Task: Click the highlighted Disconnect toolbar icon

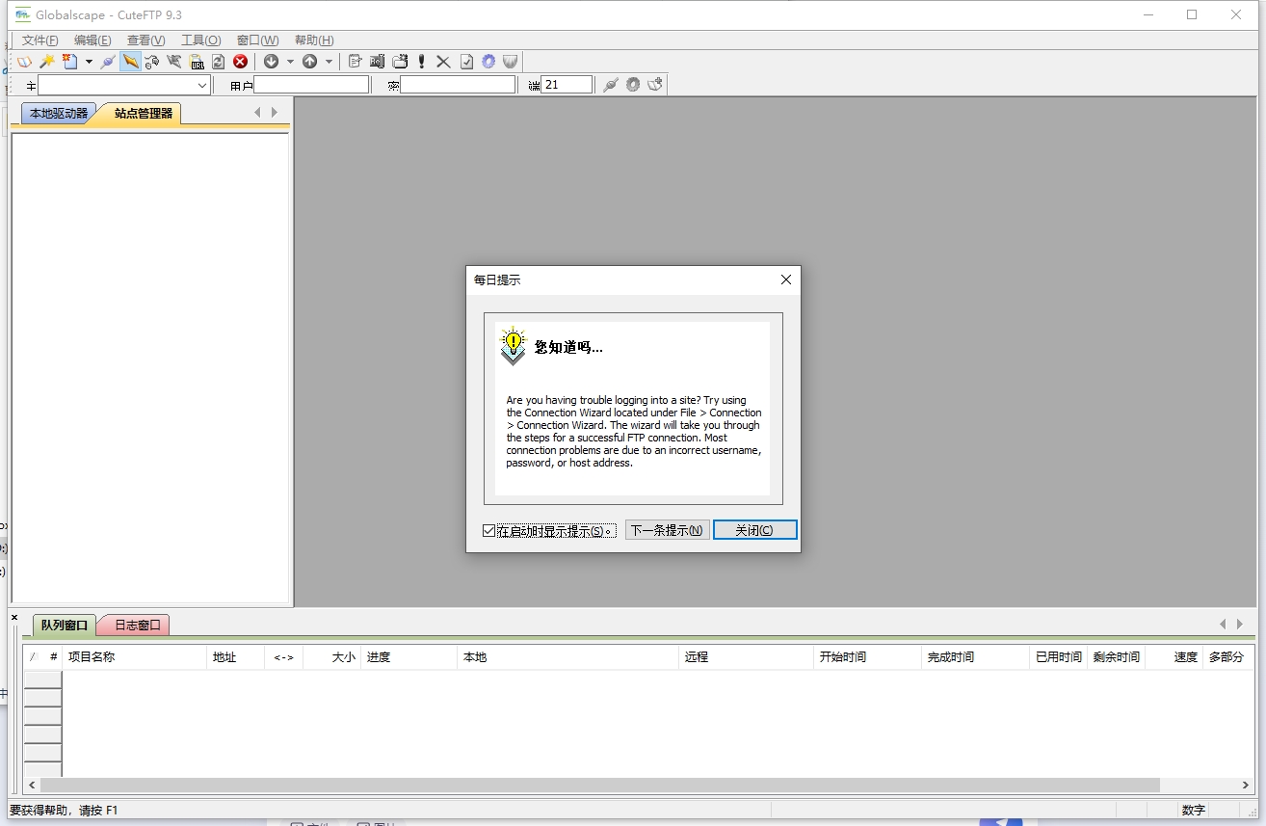Action: 130,62
